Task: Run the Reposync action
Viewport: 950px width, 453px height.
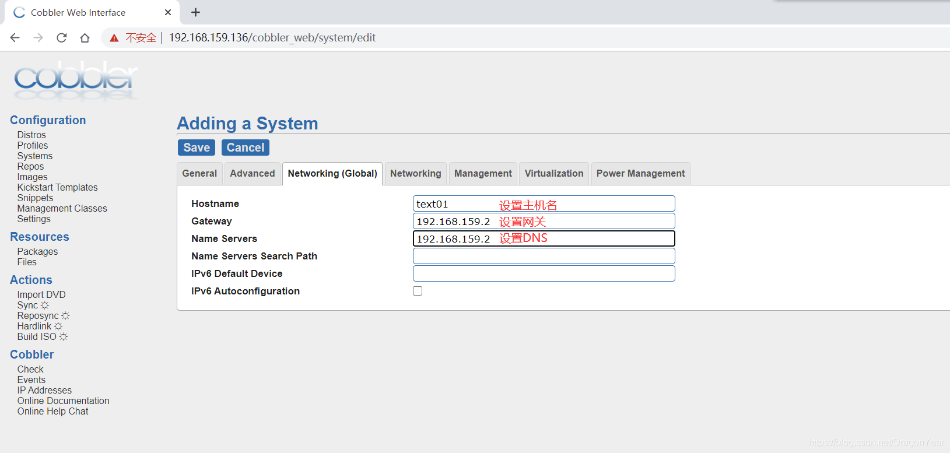Action: click(38, 316)
